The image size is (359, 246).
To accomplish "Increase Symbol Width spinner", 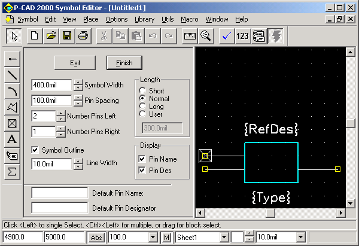I will coord(78,82).
